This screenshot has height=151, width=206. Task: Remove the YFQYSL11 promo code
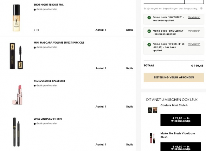[x=194, y=44]
